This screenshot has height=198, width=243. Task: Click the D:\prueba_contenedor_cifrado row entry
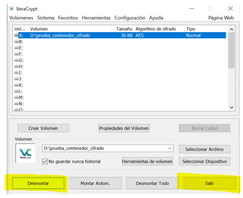click(x=60, y=36)
